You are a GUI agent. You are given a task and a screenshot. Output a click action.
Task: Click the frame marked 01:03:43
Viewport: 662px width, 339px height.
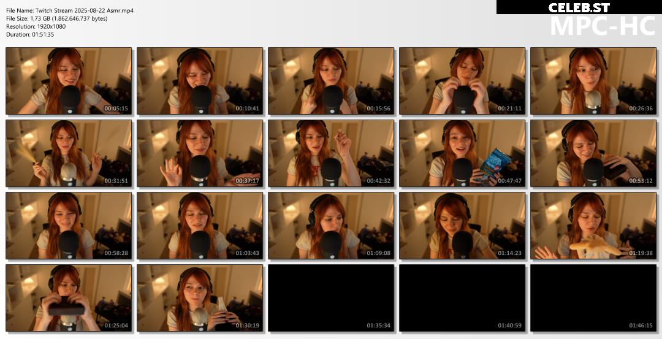coord(200,226)
